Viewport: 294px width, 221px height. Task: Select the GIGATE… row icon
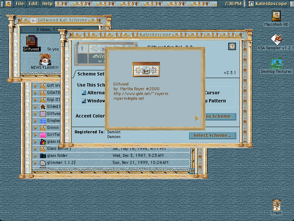point(43,93)
